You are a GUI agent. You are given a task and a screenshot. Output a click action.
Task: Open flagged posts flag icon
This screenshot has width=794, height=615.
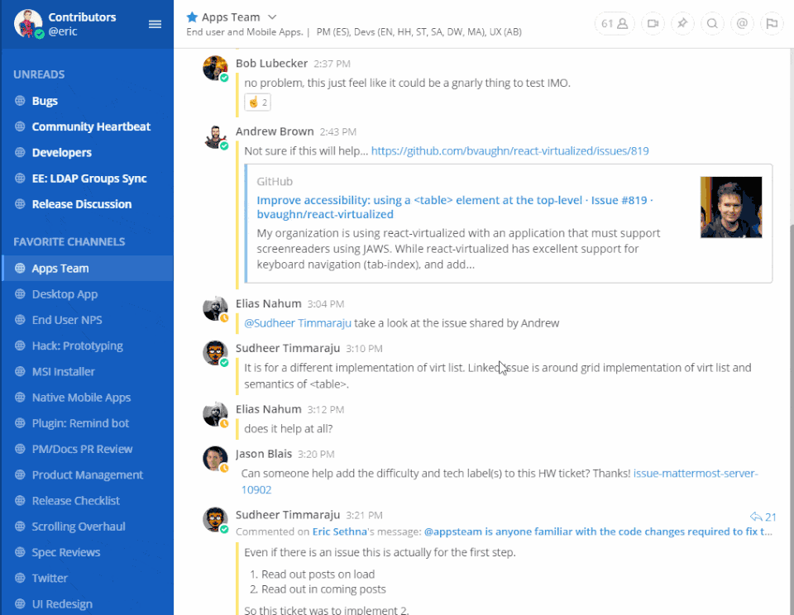772,23
